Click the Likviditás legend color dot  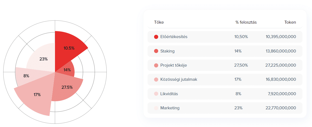tap(156, 94)
